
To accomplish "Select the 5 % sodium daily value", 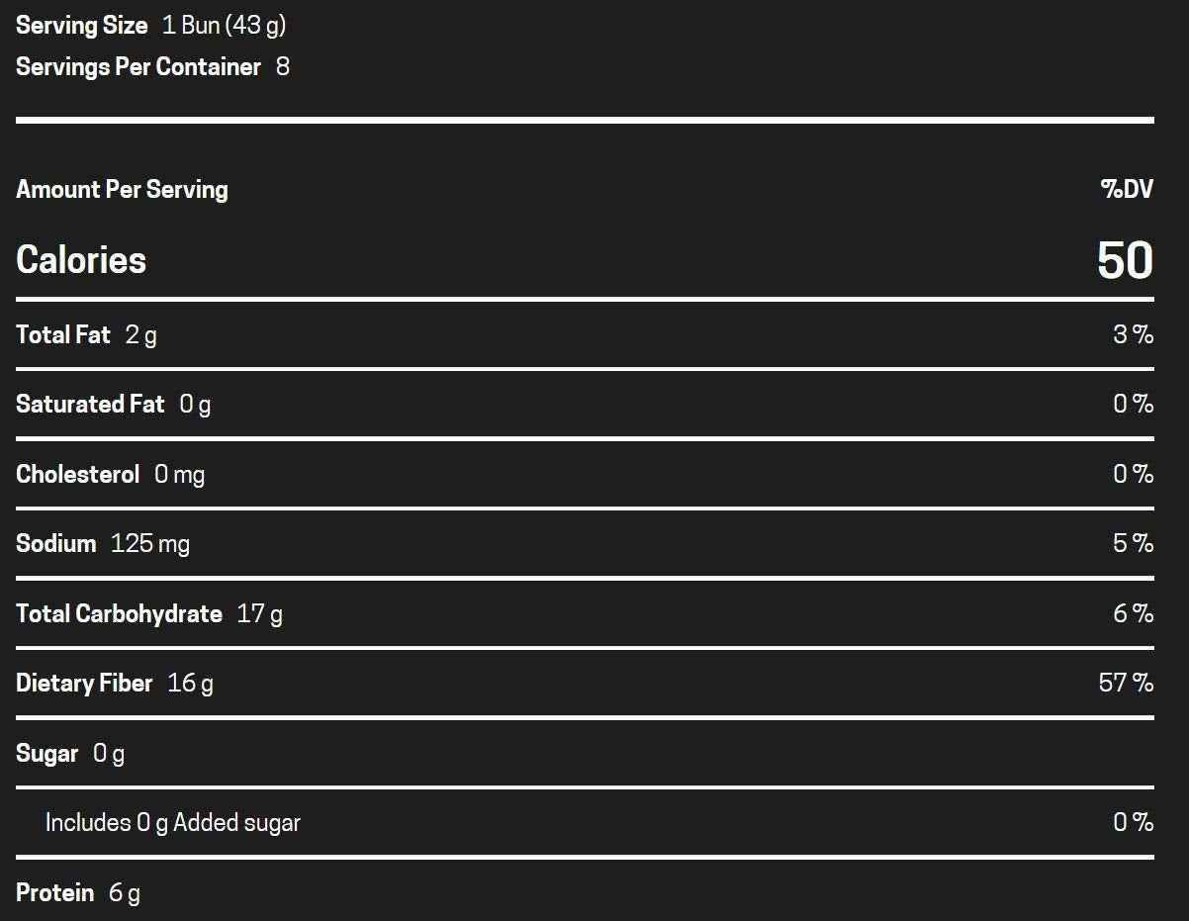I will 1133,544.
